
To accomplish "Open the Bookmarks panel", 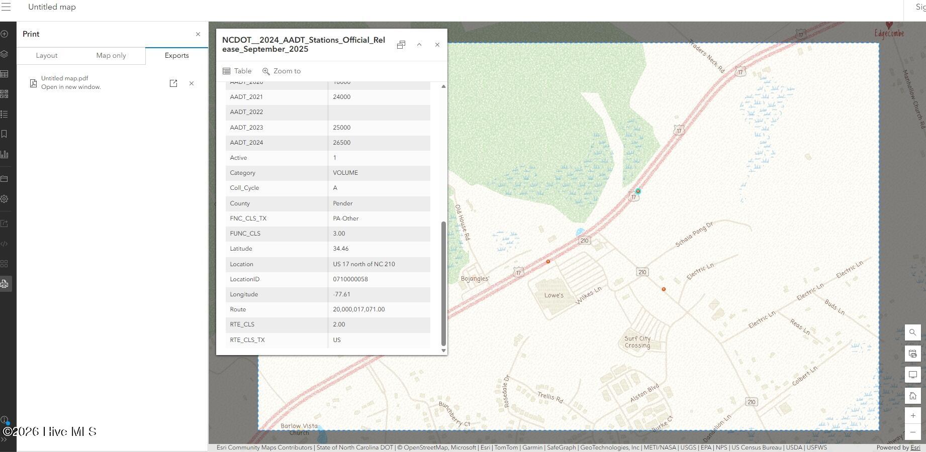I will tap(5, 134).
